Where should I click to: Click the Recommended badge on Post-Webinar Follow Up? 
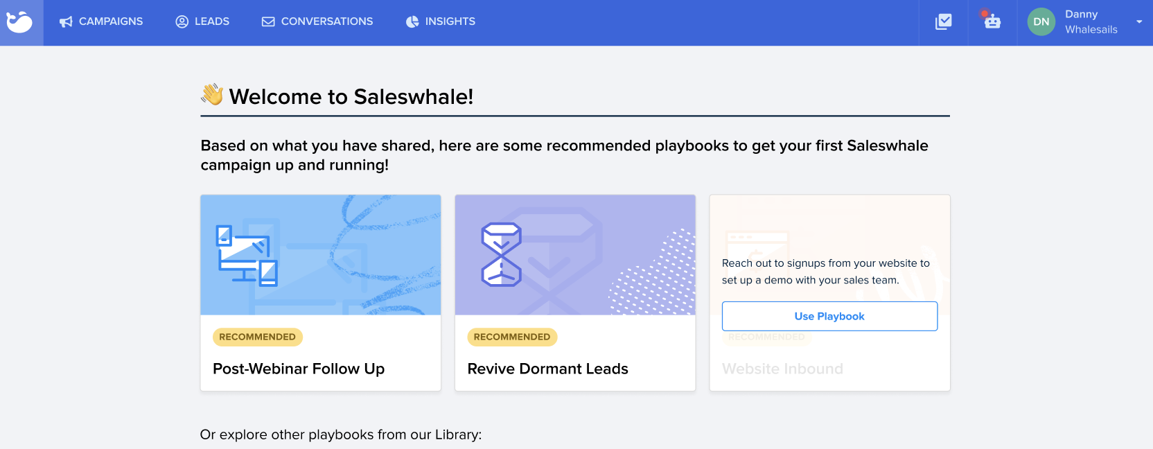(x=258, y=337)
